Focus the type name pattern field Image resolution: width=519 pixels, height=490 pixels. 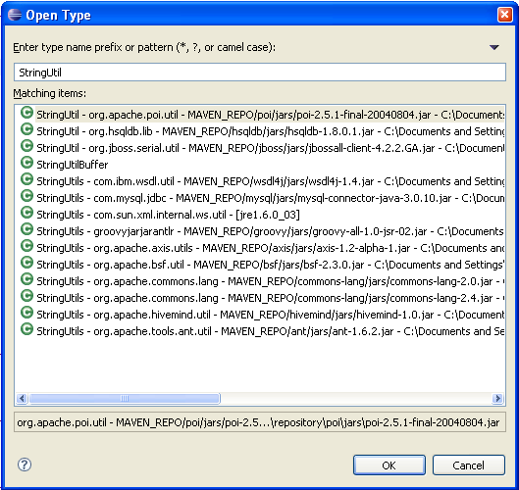pyautogui.click(x=260, y=73)
